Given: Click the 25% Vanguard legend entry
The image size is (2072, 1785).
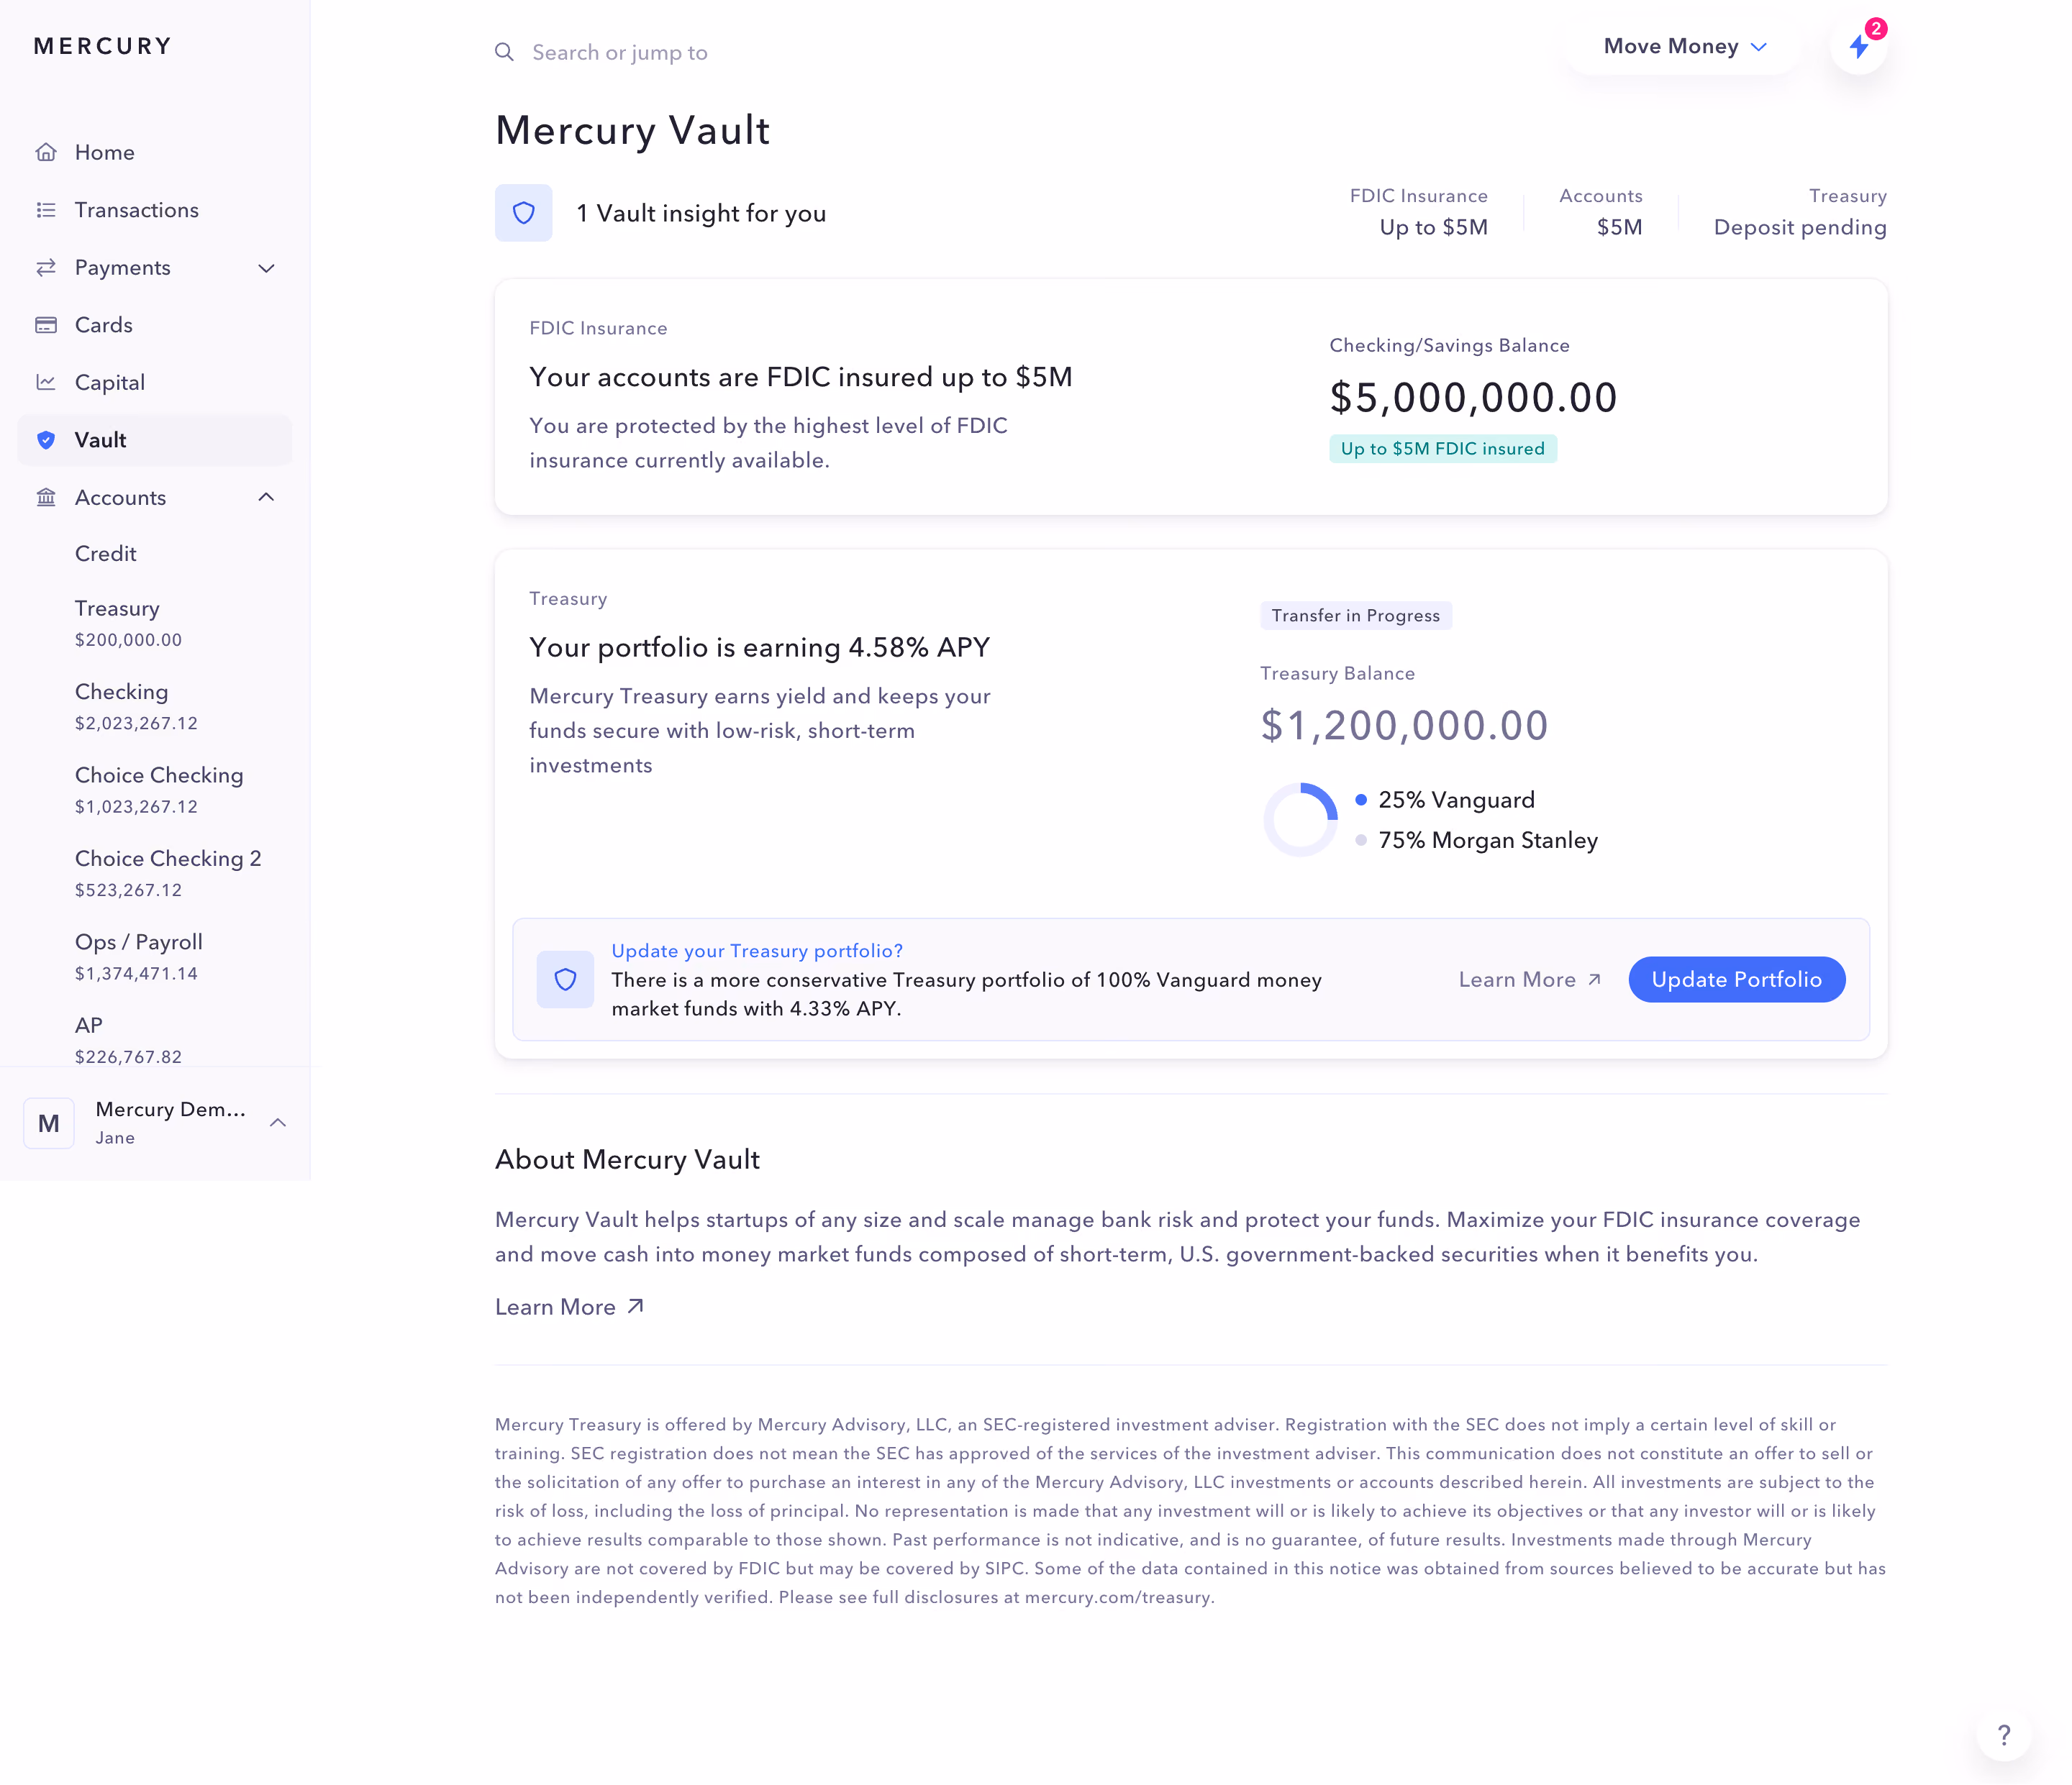Looking at the screenshot, I should 1445,800.
